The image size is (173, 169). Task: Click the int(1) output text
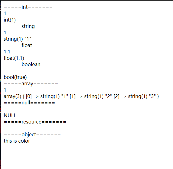10,20
